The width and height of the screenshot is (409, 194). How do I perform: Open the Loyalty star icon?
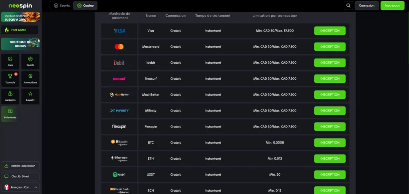click(30, 94)
